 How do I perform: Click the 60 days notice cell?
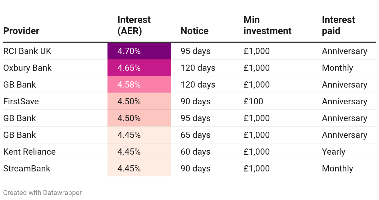[195, 152]
